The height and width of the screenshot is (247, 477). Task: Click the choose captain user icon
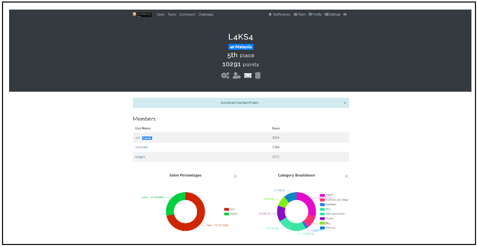[x=236, y=76]
